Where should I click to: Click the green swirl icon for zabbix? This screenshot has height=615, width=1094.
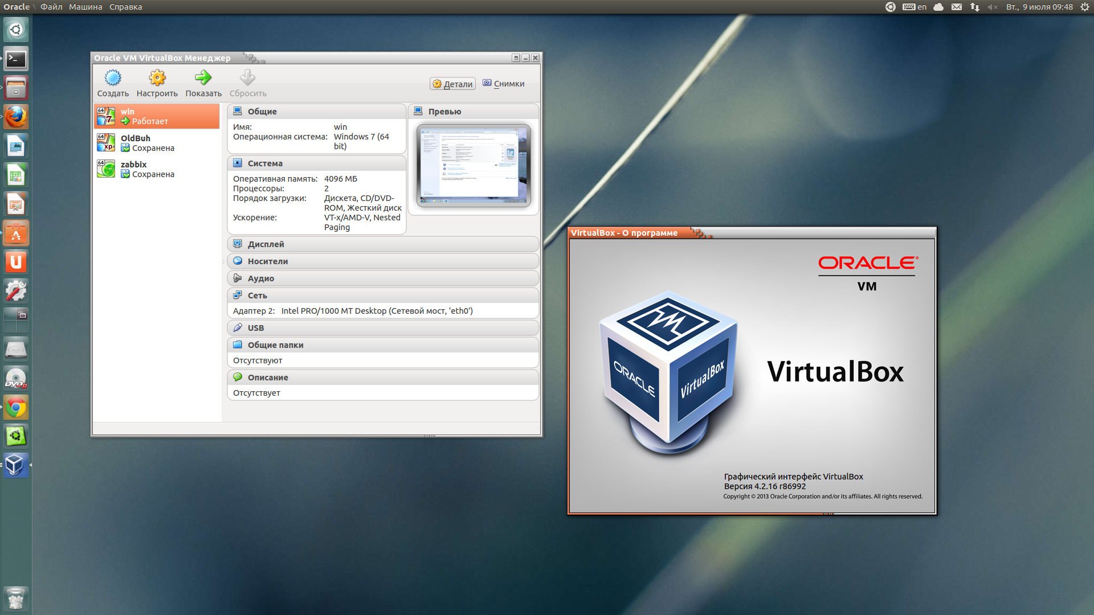[106, 169]
